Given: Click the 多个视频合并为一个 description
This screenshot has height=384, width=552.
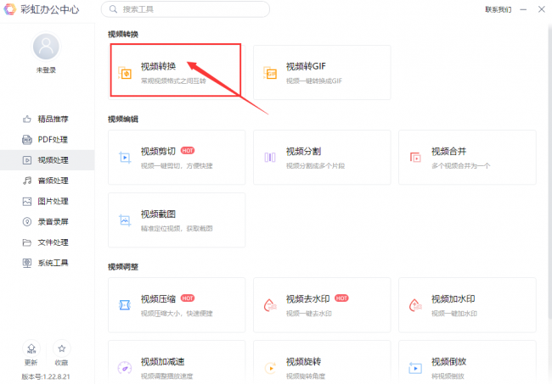Looking at the screenshot, I should pos(460,166).
